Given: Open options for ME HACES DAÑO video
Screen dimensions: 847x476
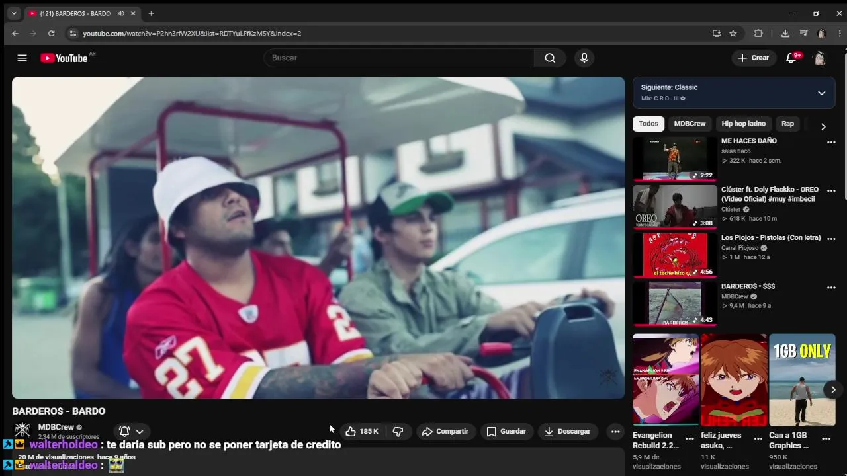Looking at the screenshot, I should click(x=831, y=142).
